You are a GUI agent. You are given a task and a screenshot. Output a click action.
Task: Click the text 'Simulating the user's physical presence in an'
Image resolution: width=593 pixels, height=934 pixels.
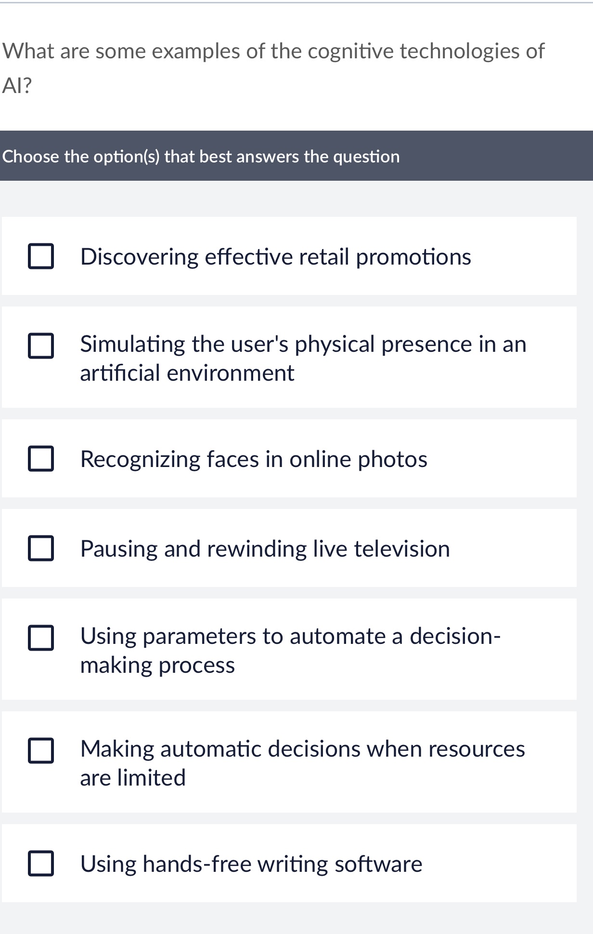[303, 345]
